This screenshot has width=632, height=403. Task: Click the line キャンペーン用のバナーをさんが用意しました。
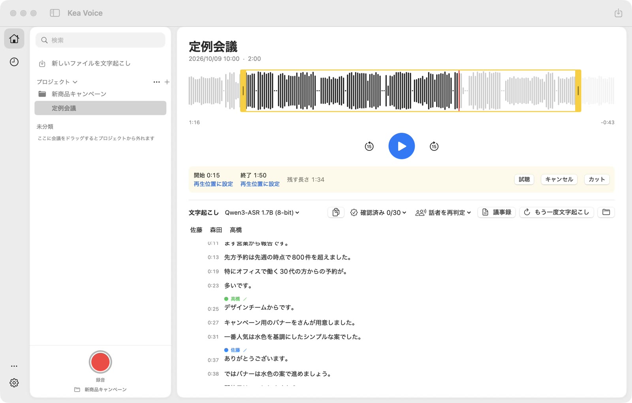click(x=290, y=323)
